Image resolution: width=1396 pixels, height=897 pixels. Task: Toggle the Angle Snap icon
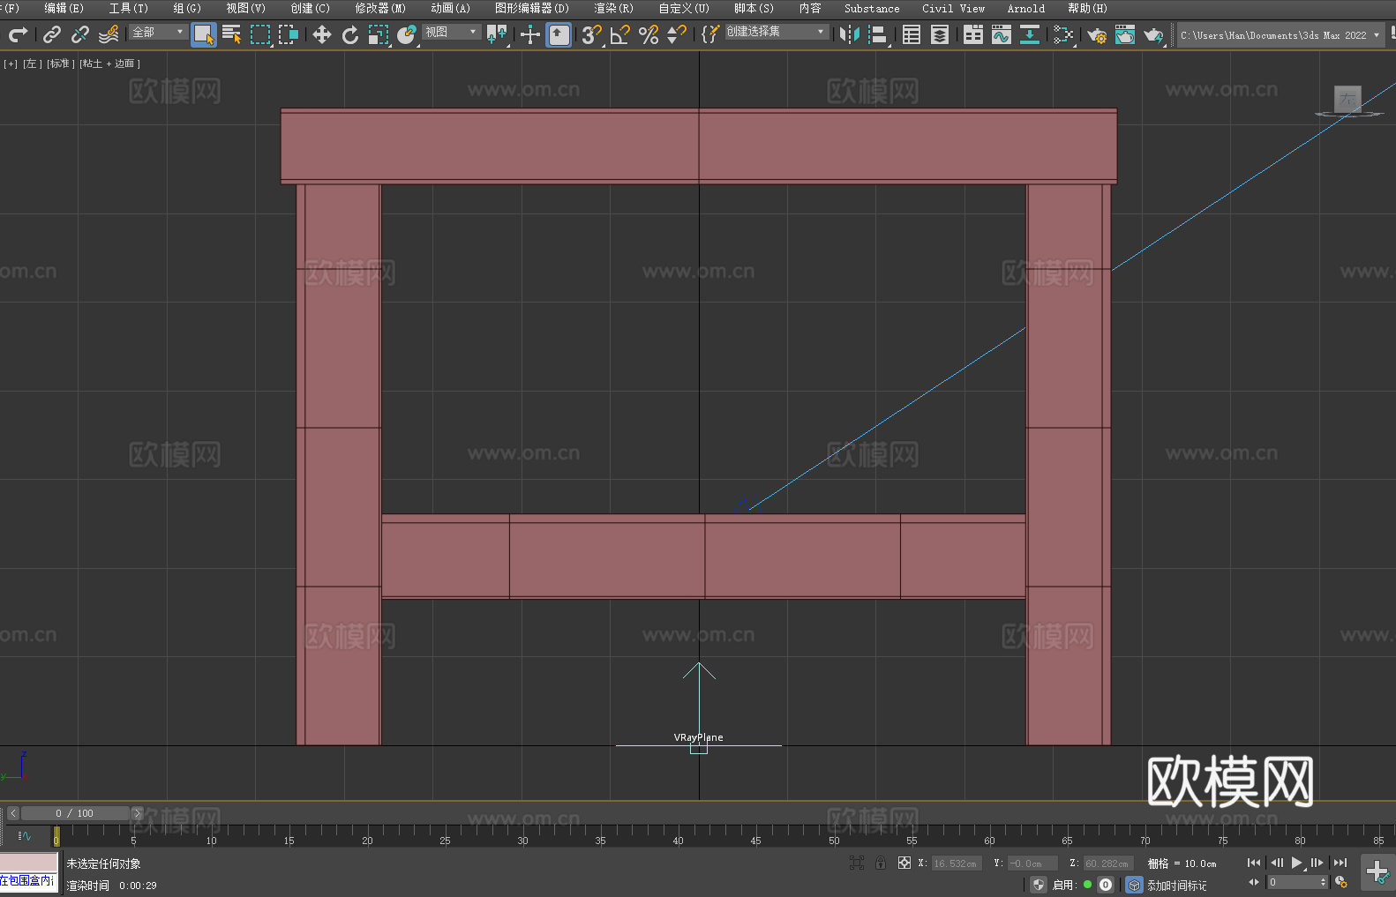coord(620,34)
